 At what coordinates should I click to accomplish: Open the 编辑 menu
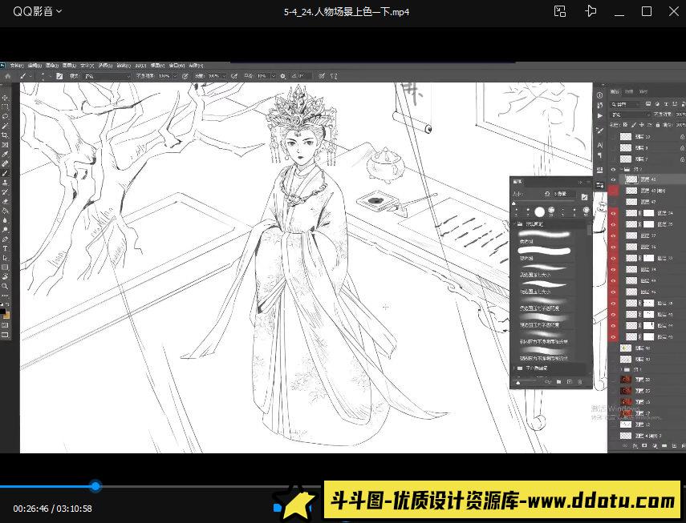click(35, 66)
